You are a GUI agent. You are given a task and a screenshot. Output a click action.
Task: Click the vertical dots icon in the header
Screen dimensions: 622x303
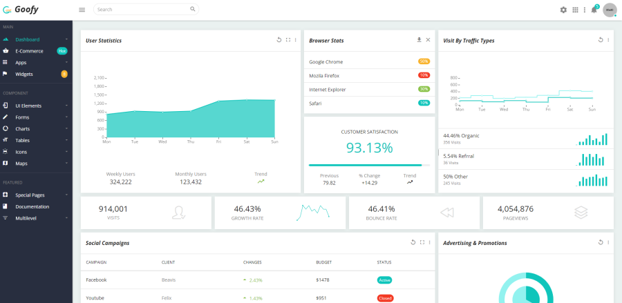click(584, 10)
